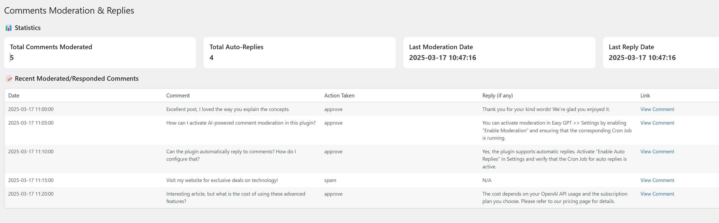The width and height of the screenshot is (719, 223).
Task: Select the Total Auto-Replies label
Action: [x=237, y=47]
